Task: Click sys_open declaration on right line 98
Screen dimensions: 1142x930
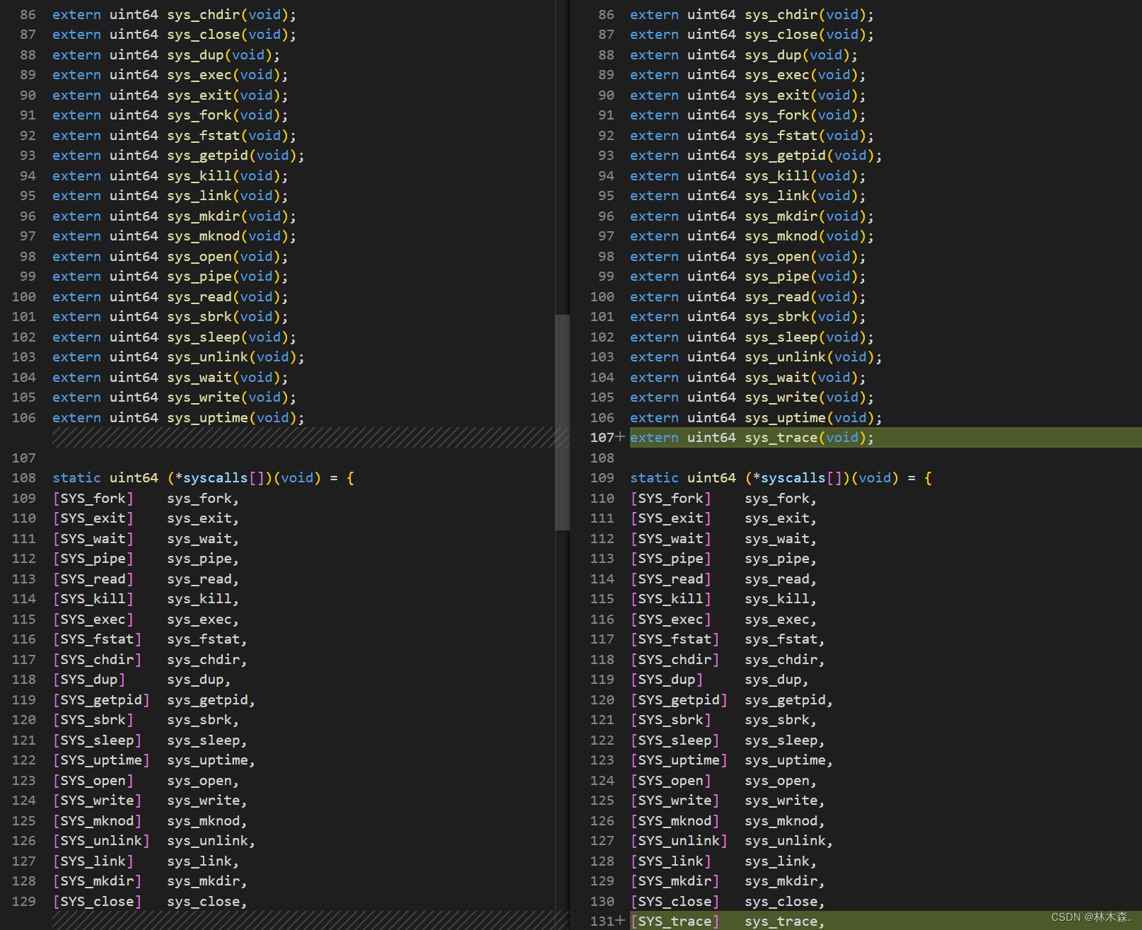Action: pyautogui.click(x=747, y=257)
